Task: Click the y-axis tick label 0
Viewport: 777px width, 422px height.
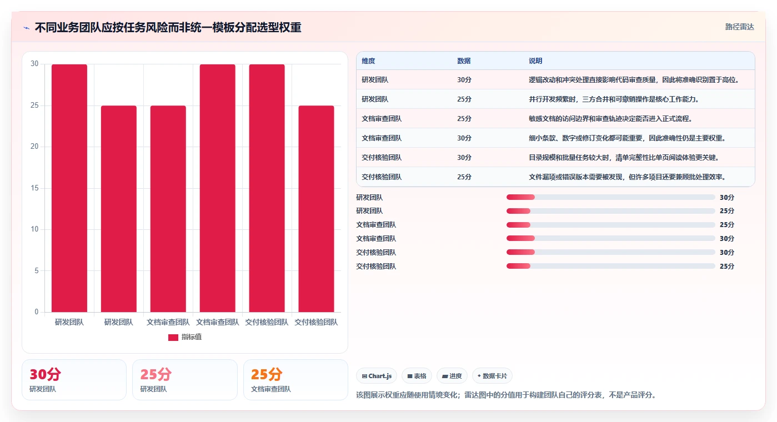Action: (x=37, y=312)
